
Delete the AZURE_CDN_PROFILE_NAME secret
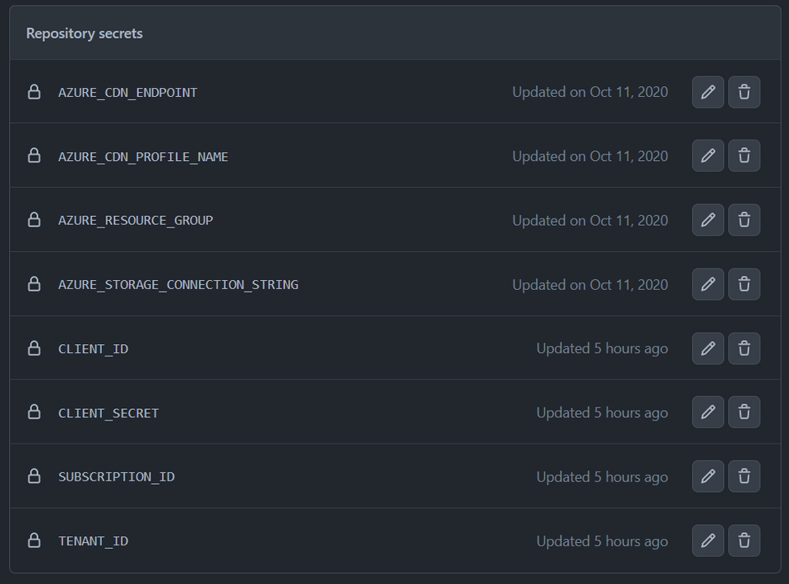point(744,156)
